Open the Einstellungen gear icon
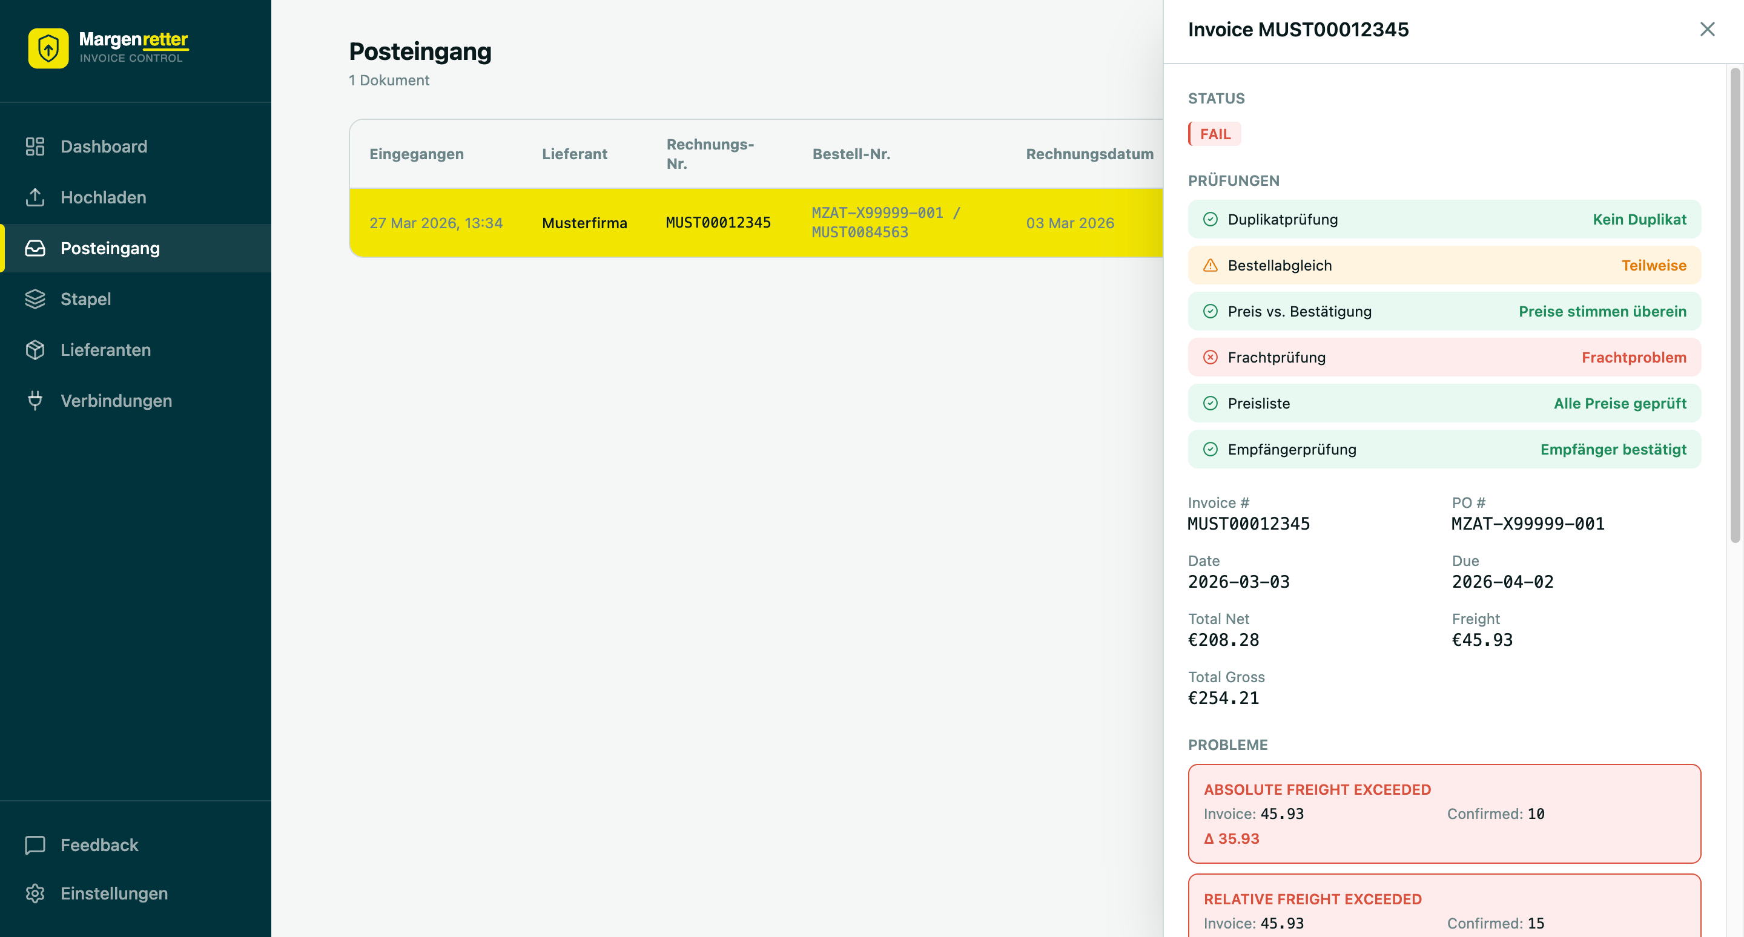The image size is (1744, 937). (x=35, y=893)
